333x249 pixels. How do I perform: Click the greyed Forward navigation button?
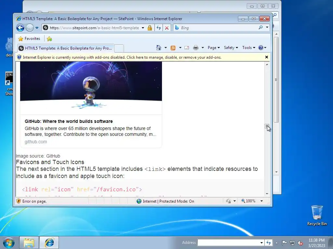(30, 28)
